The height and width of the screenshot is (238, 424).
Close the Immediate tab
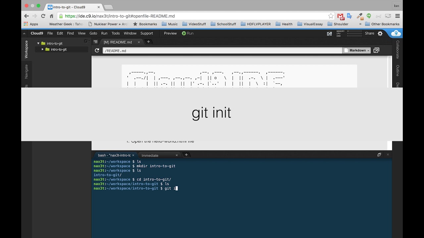coord(177,155)
